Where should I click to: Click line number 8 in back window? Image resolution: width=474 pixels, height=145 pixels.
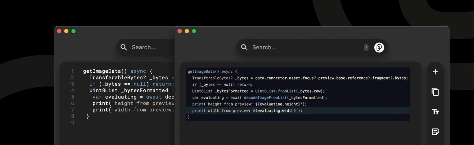73,116
